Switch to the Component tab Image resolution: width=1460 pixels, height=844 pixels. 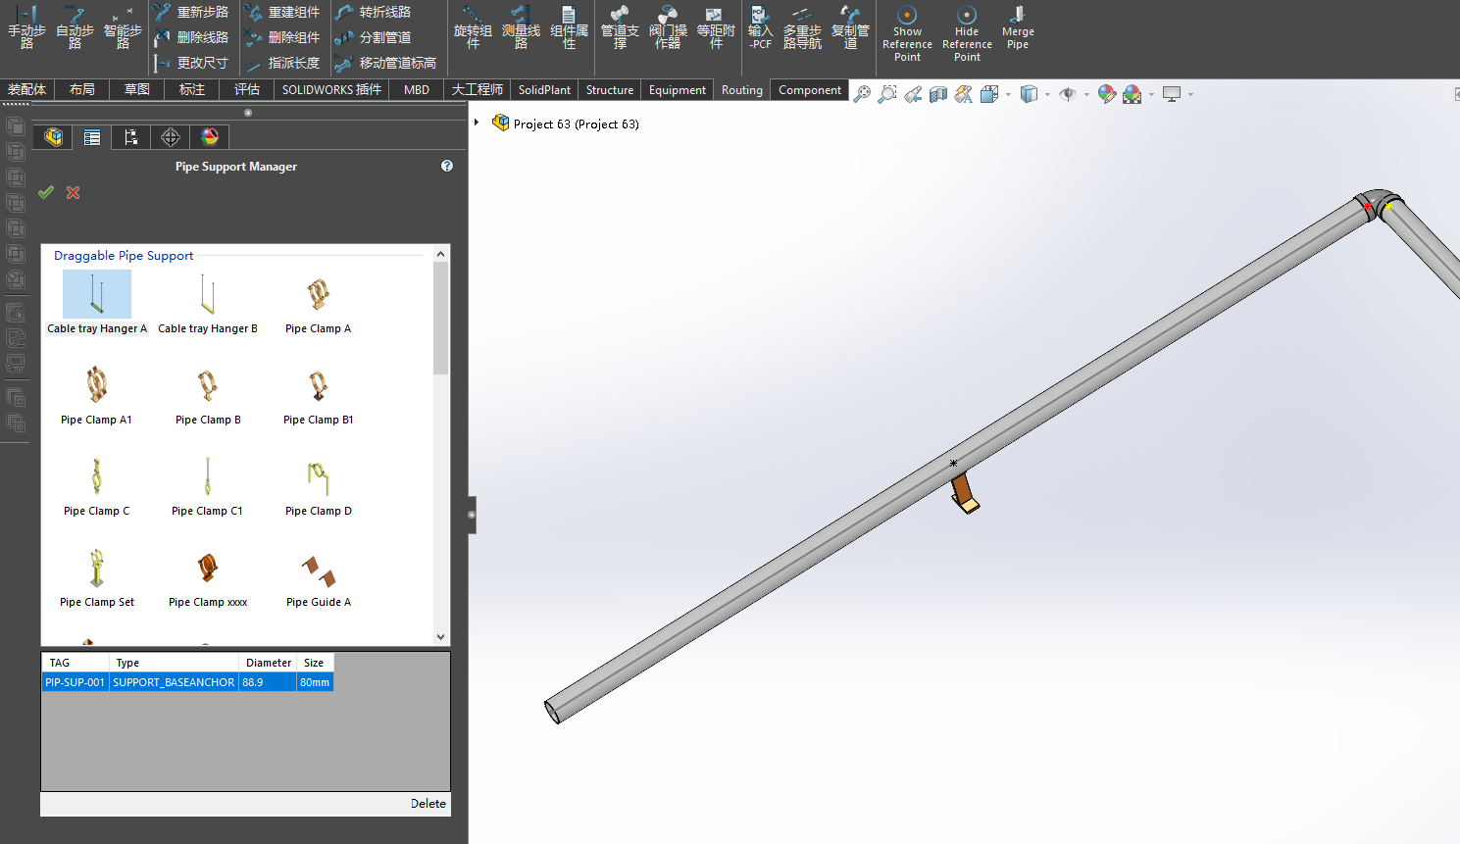click(810, 89)
